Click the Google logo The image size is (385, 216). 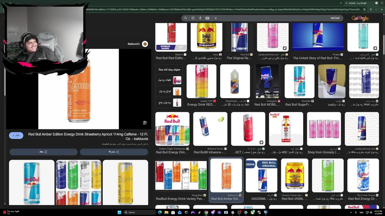pos(360,18)
